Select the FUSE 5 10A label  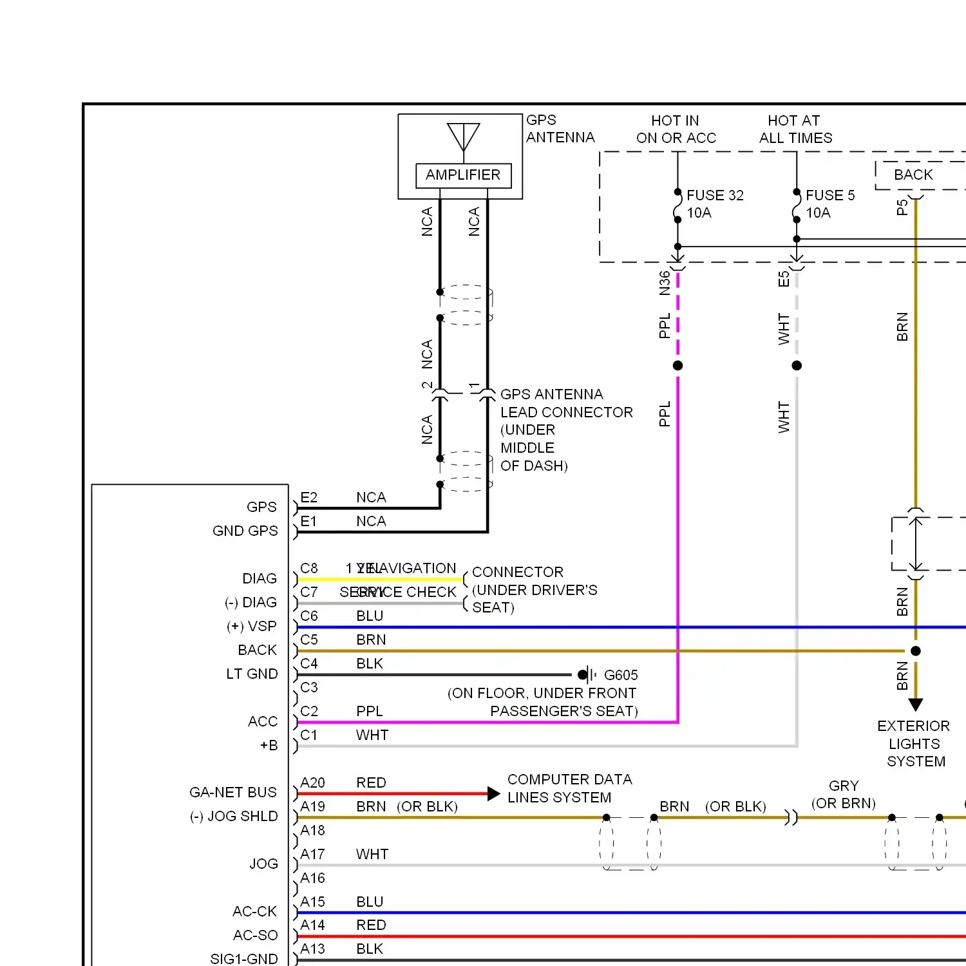[x=830, y=204]
